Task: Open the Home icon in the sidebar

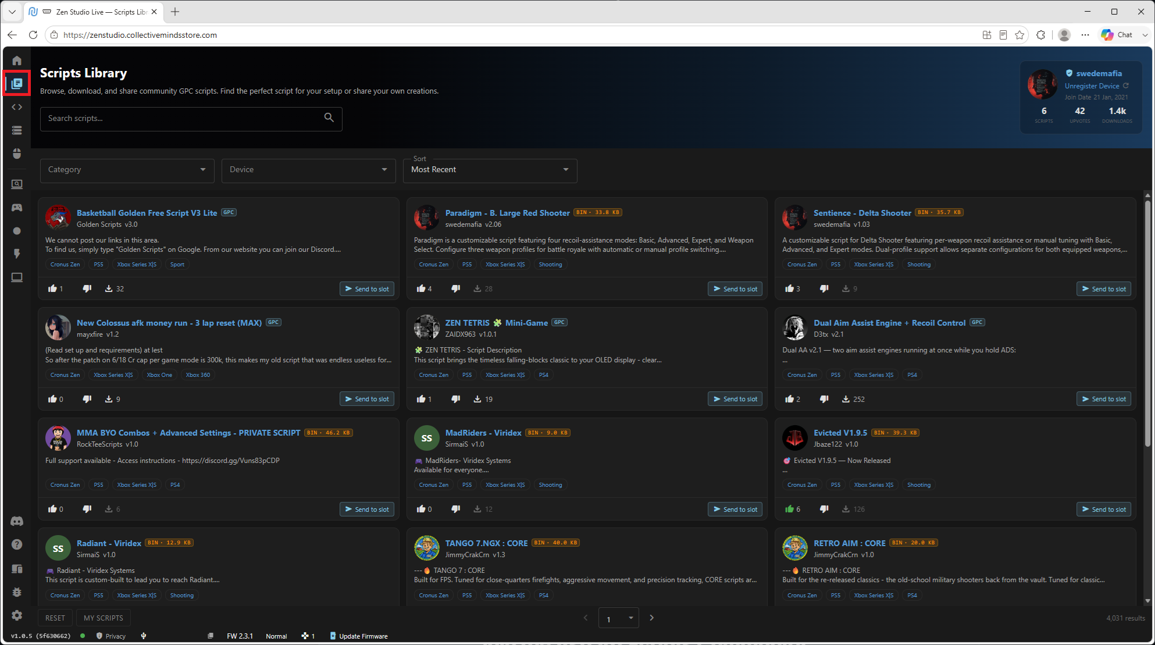Action: point(17,60)
